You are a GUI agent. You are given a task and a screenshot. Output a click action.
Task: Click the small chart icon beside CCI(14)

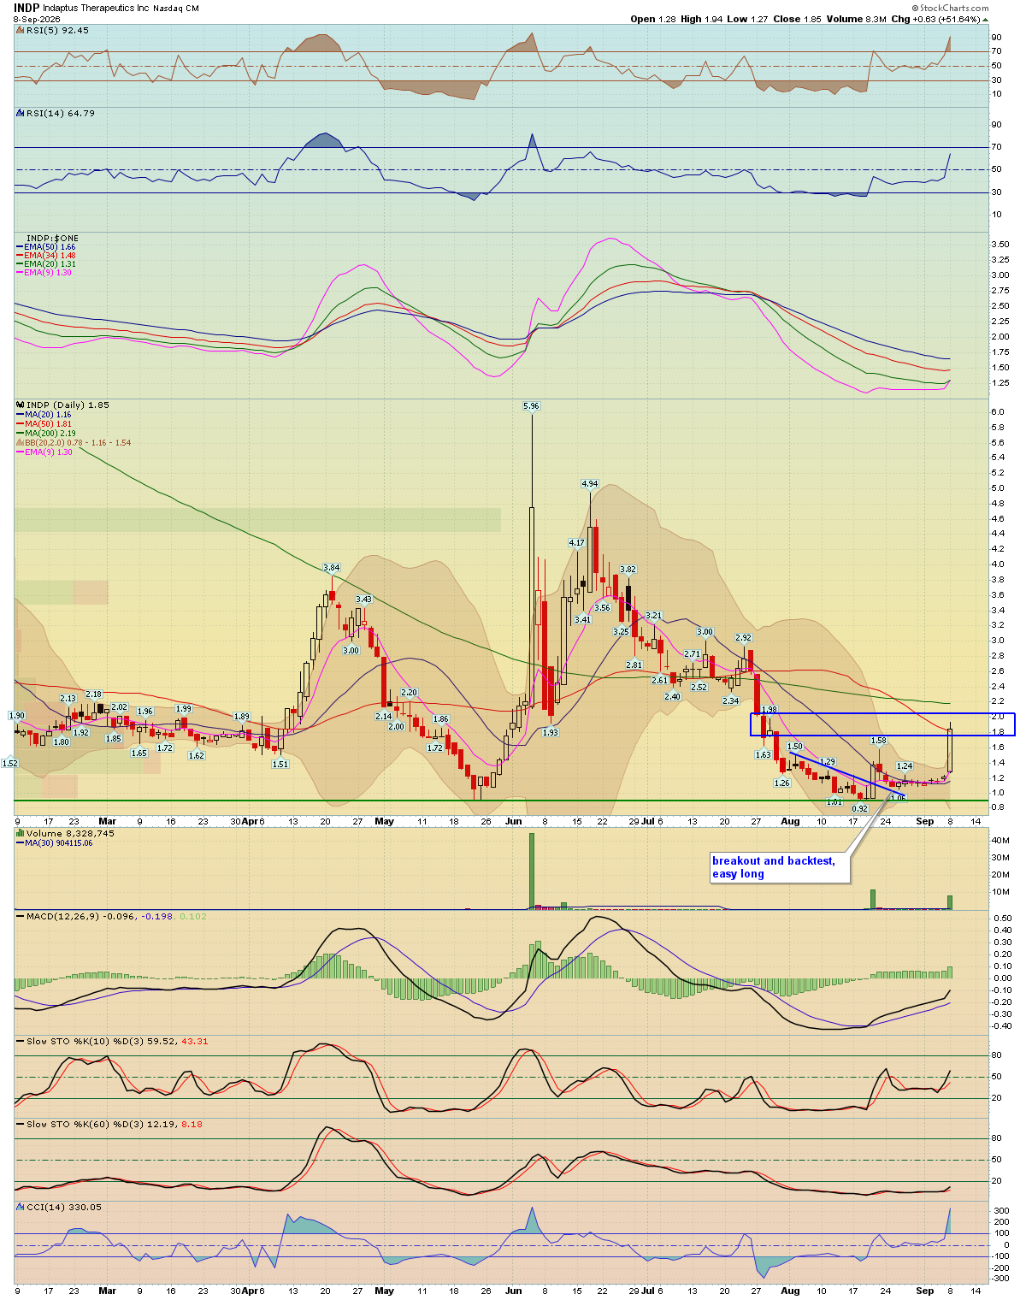(19, 1207)
